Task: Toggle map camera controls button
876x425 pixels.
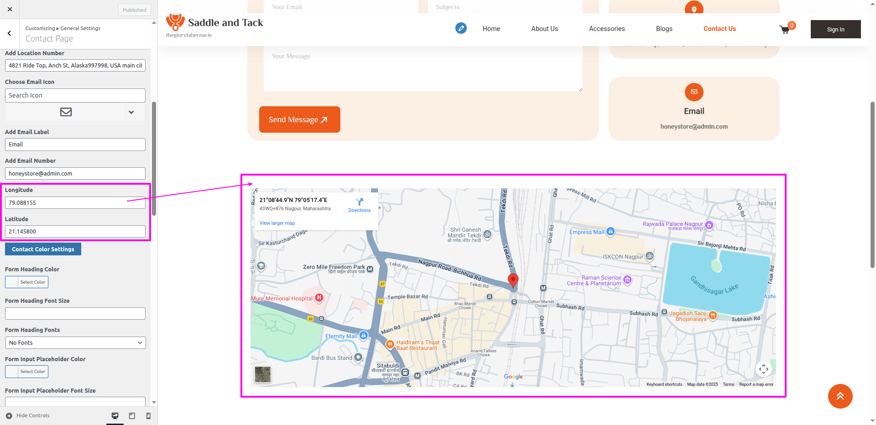Action: 763,369
